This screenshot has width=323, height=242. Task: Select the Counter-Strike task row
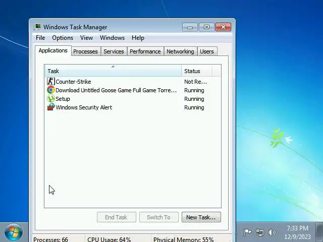(133, 82)
